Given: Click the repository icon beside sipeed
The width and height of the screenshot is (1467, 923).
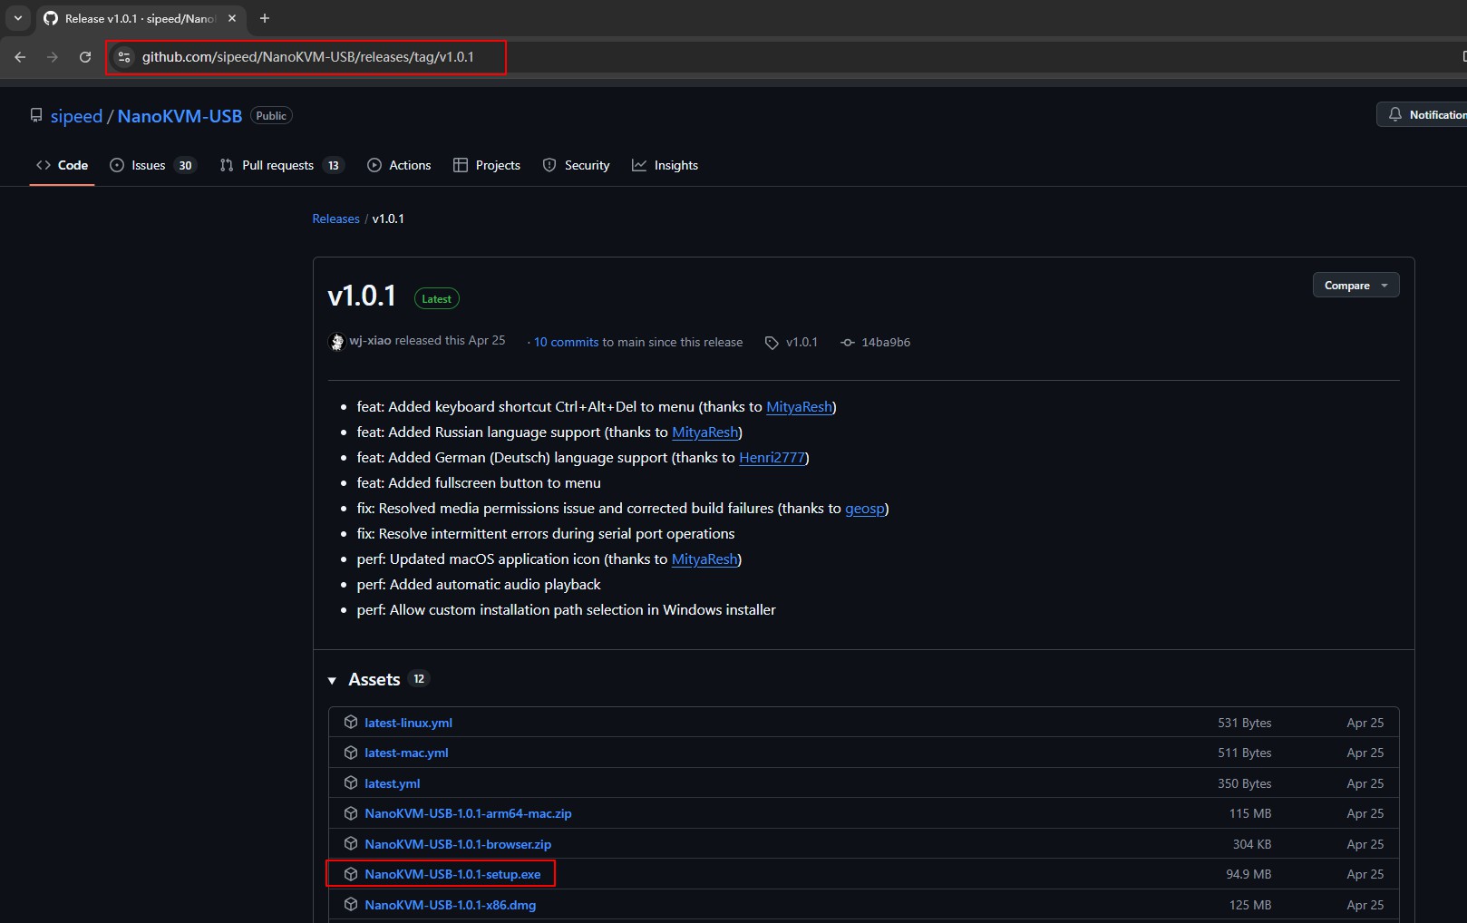Looking at the screenshot, I should click(x=36, y=115).
